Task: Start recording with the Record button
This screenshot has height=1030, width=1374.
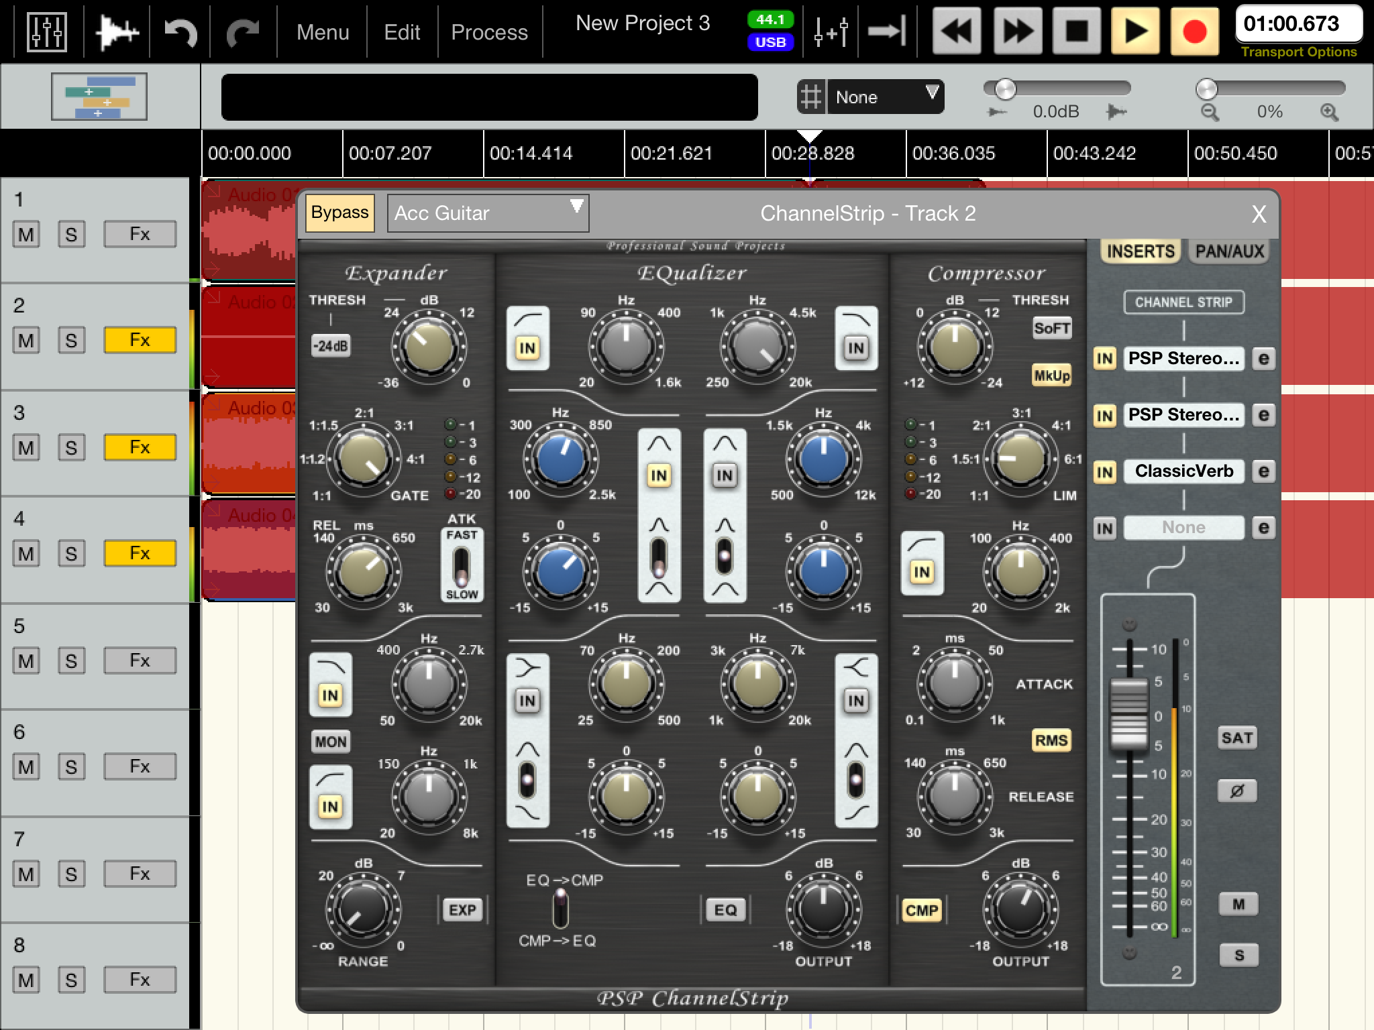Action: coord(1195,31)
